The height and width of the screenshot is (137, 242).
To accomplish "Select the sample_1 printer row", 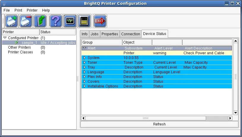I will click(x=39, y=42).
